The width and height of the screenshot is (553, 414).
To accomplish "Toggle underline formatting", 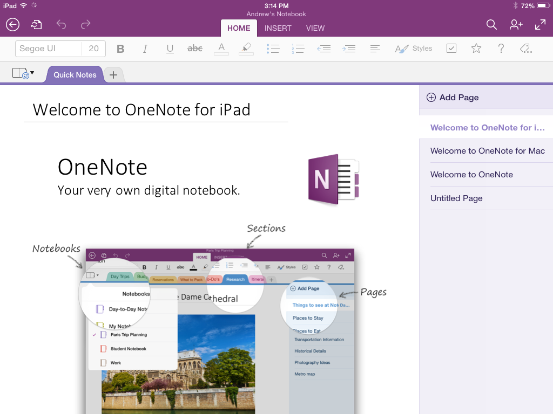I will (x=170, y=48).
